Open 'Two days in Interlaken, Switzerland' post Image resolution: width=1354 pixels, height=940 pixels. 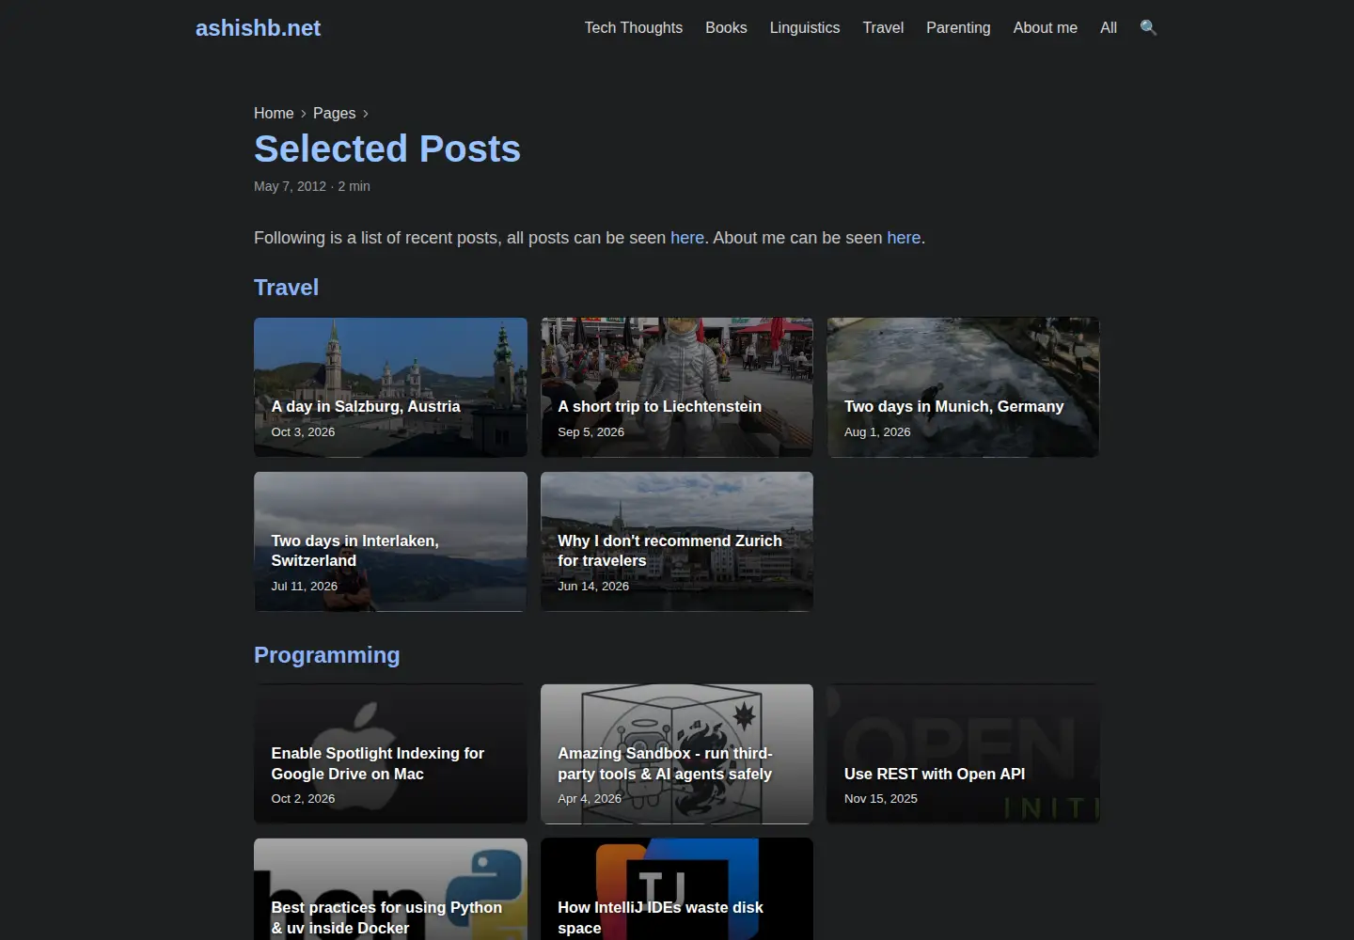(x=390, y=541)
